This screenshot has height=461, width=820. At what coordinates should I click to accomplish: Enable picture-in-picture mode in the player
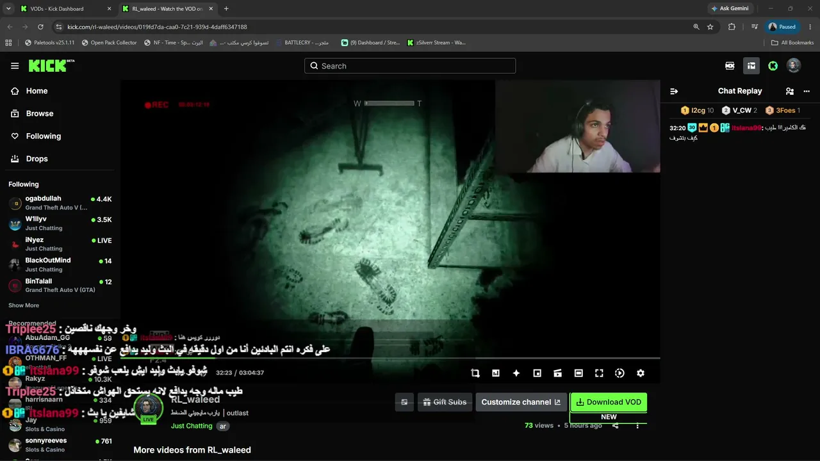[537, 373]
